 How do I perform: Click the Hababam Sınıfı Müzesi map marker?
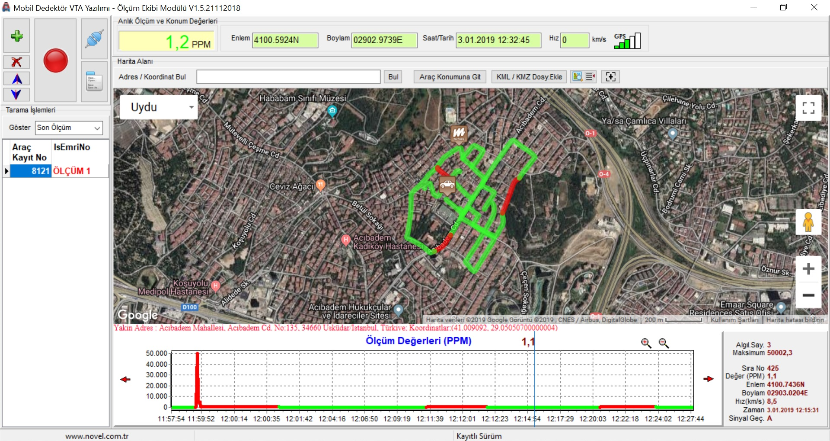pyautogui.click(x=332, y=112)
